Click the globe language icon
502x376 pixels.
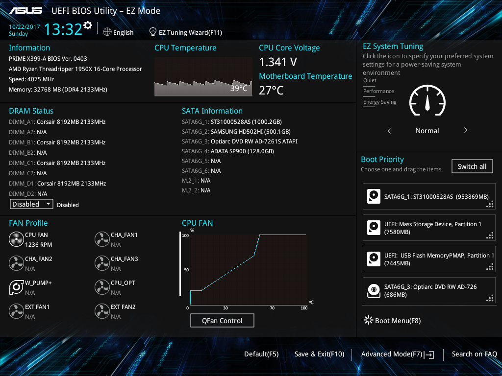107,32
